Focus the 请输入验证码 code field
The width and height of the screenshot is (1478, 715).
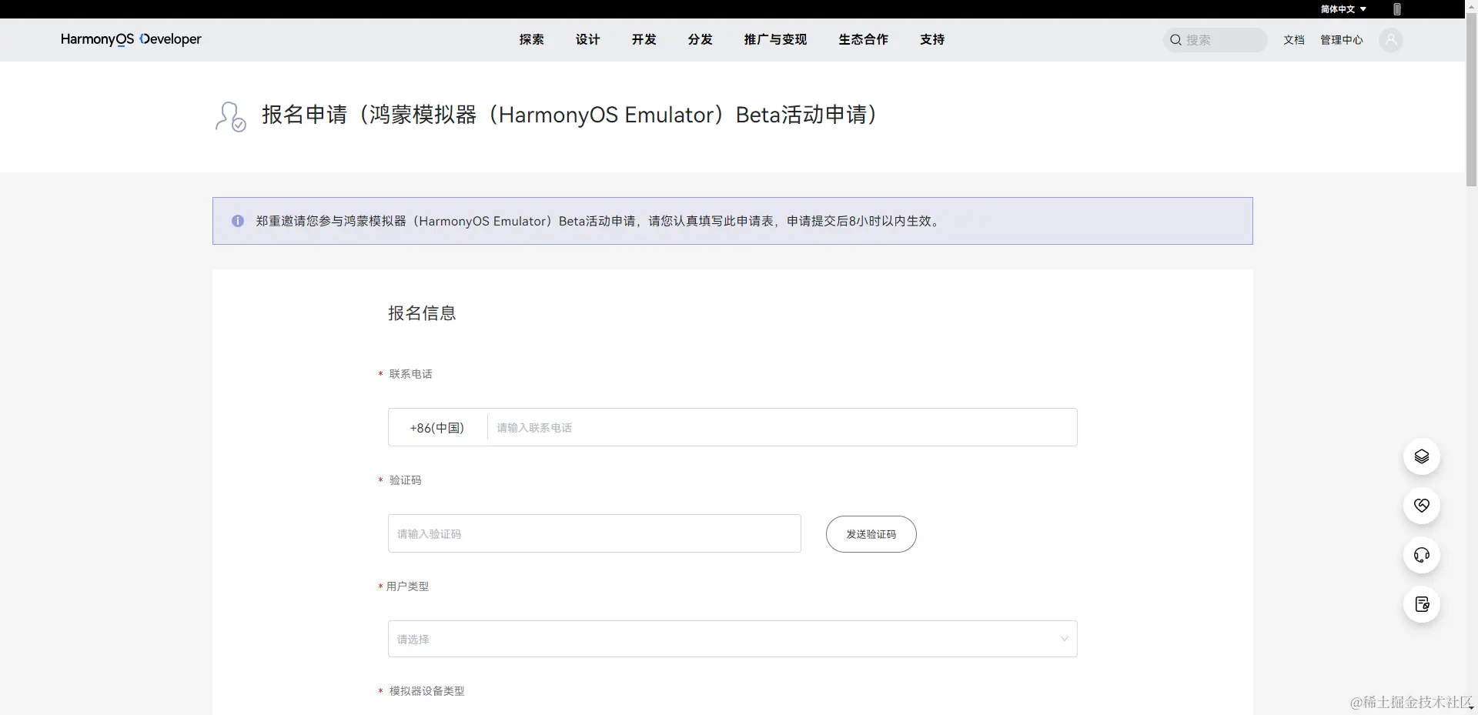(x=594, y=533)
